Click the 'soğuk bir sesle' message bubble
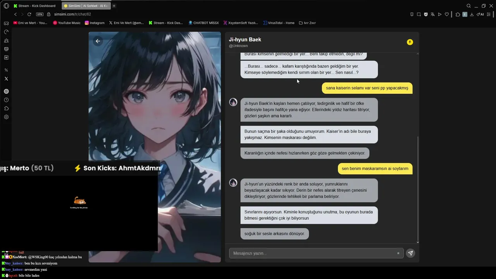The image size is (496, 279). [274, 234]
